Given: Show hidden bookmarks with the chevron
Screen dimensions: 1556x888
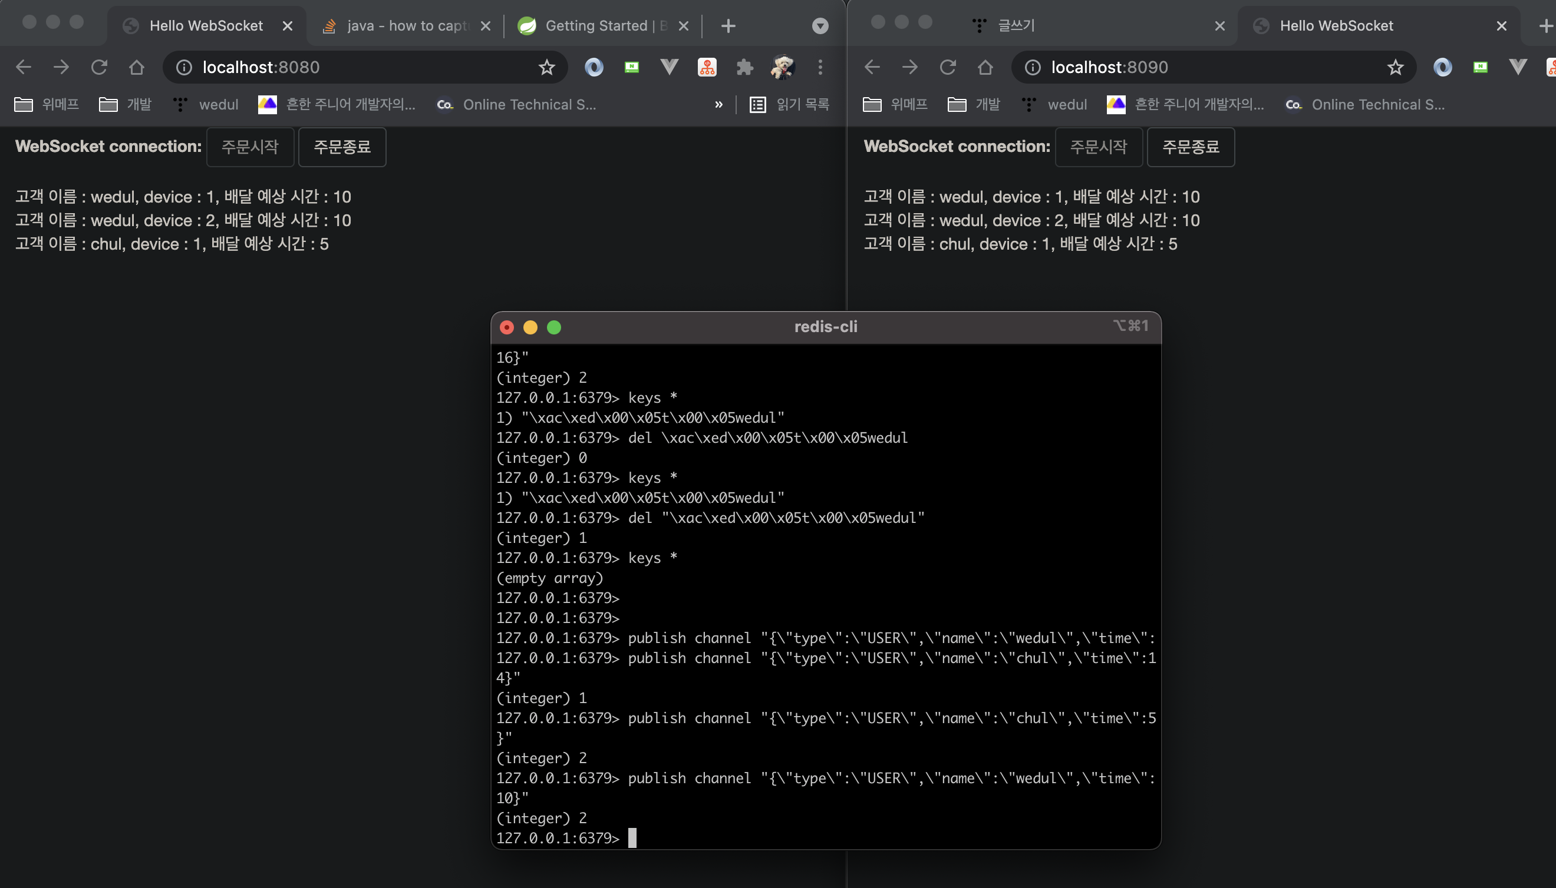Looking at the screenshot, I should (718, 104).
